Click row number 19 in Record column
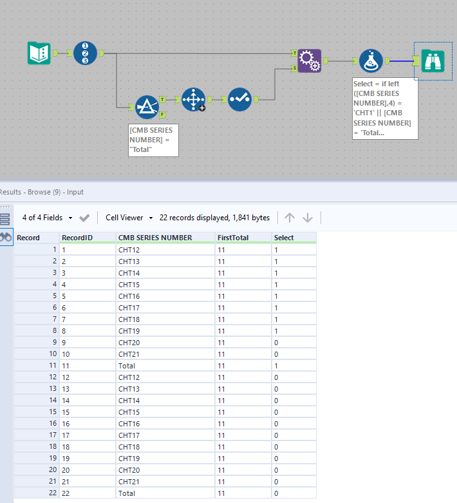Screen dimensions: 457x503 (x=37, y=459)
